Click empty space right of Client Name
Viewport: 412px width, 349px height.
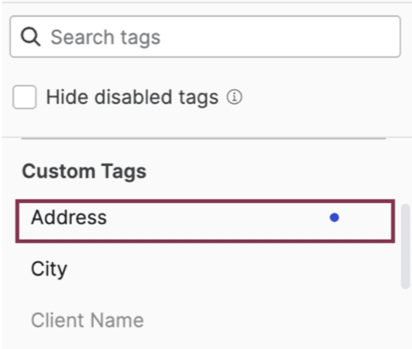275,320
